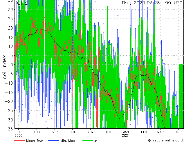Viewport: 184px width, 142px height.
Task: Click the 'JUL' month label
Action: (x=18, y=132)
